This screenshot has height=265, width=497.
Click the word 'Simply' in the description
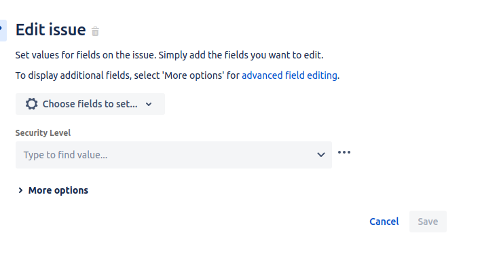(172, 55)
